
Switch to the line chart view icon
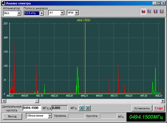149,11
